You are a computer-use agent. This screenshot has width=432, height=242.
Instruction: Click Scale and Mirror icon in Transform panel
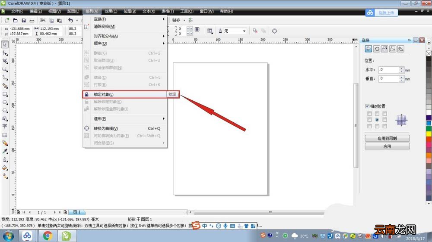384,49
